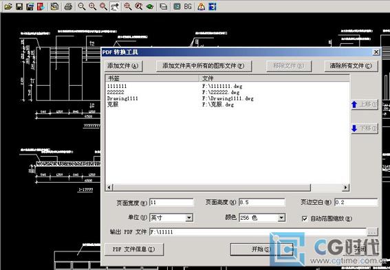Open the 颜色 256 色 dropdown
Screen dimensions: 390x270
(281, 218)
